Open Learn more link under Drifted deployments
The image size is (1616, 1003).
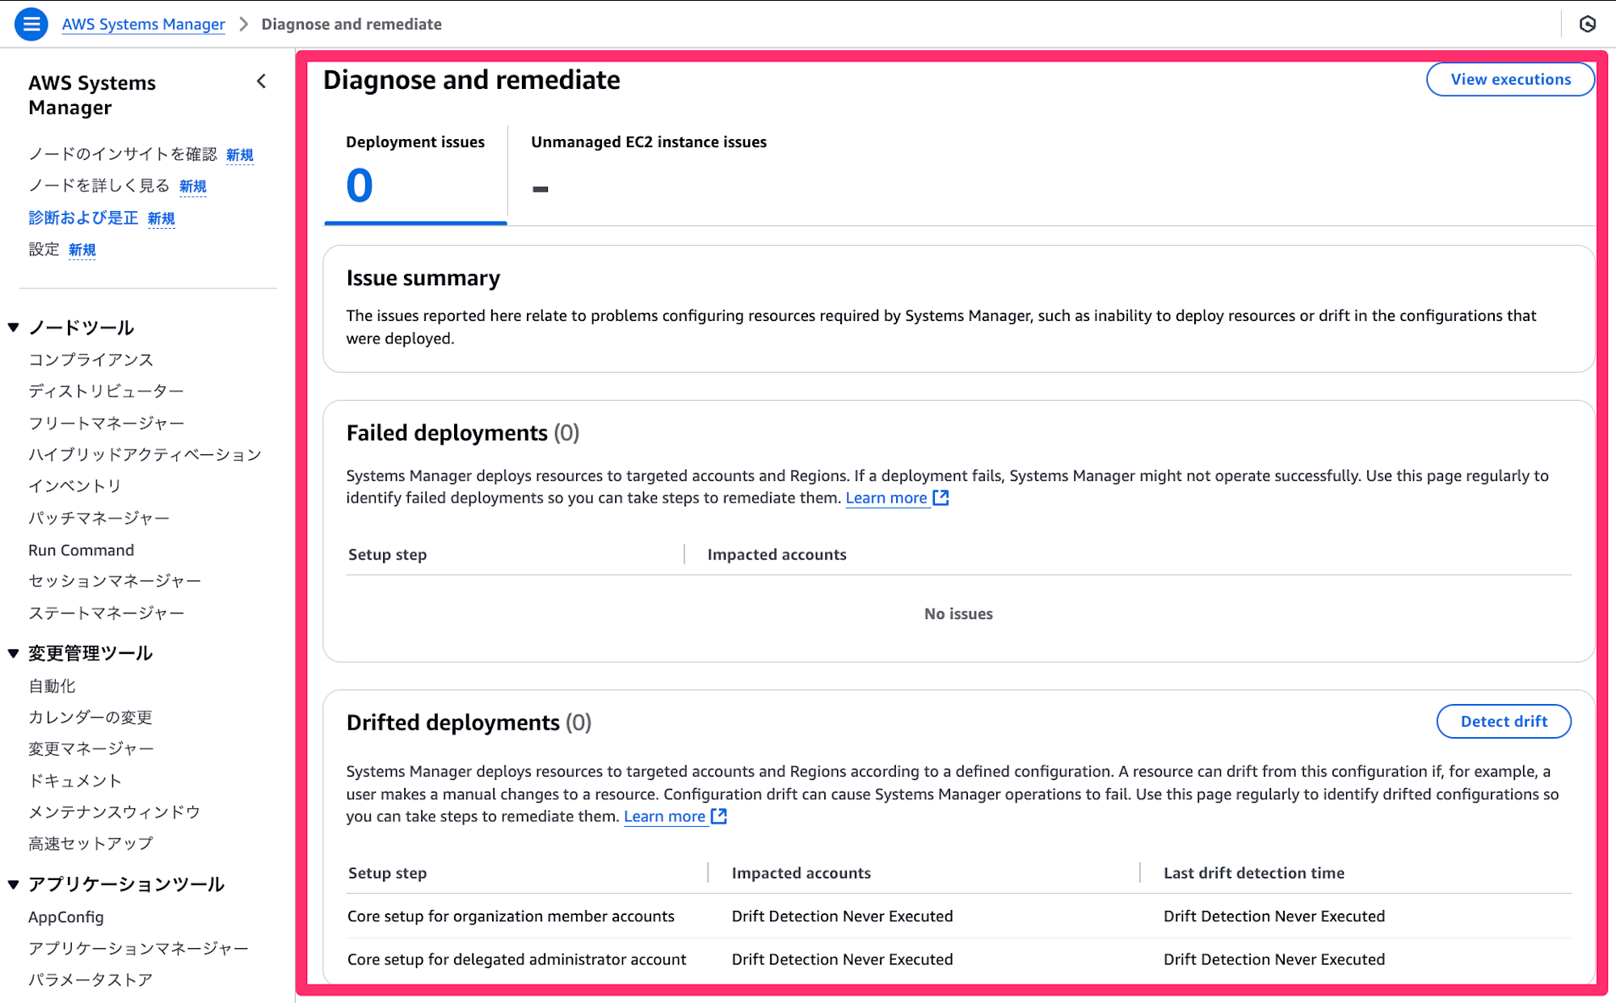pyautogui.click(x=664, y=816)
